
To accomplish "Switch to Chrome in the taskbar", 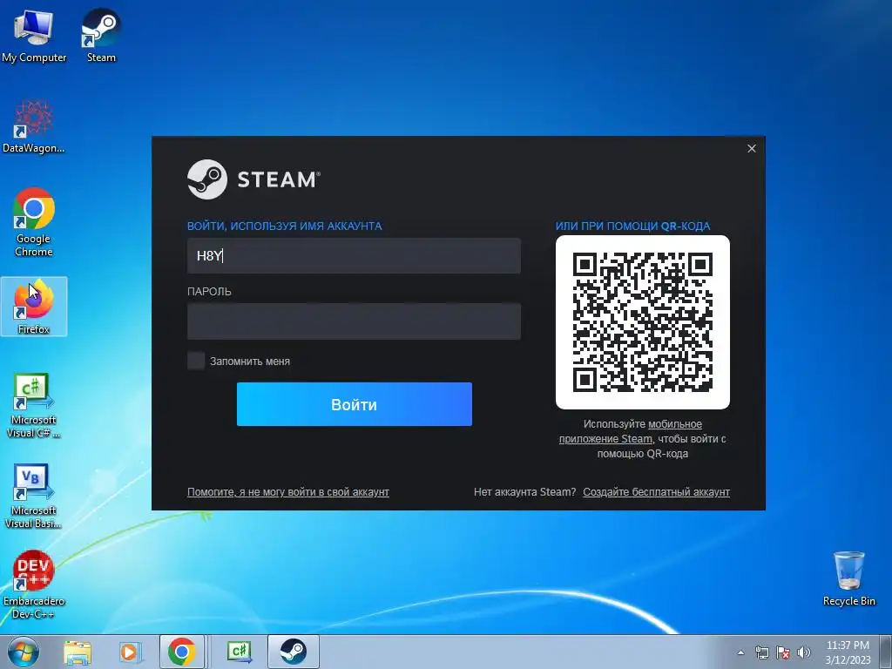I will point(181,652).
